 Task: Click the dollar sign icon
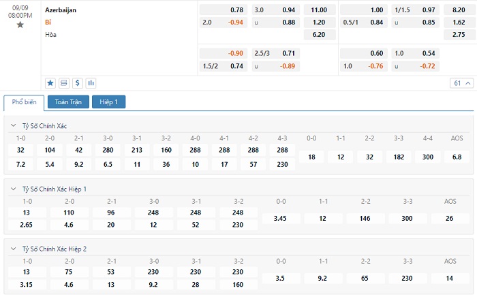point(78,83)
